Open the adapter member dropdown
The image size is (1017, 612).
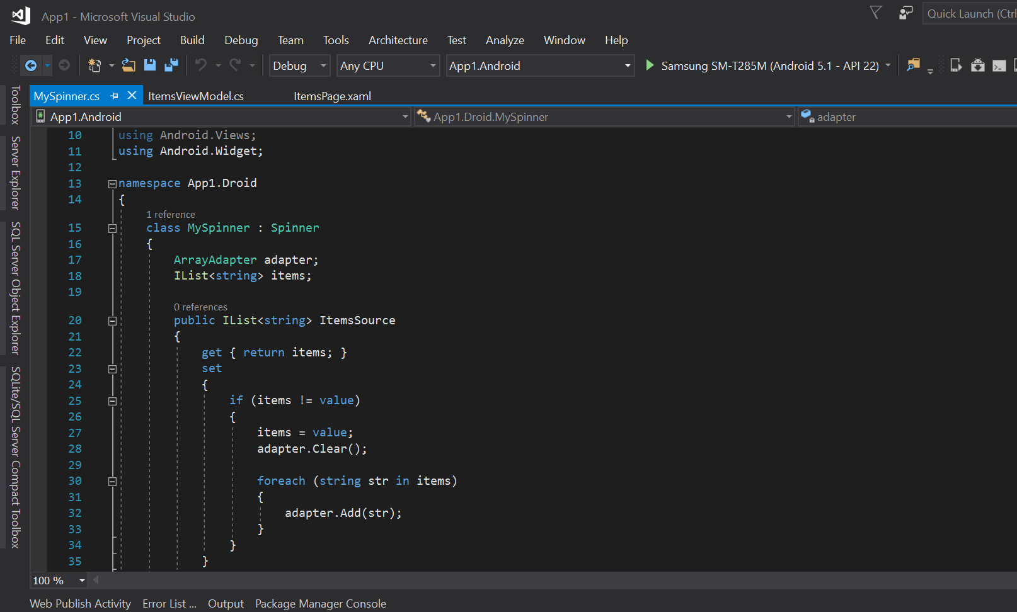(x=907, y=116)
